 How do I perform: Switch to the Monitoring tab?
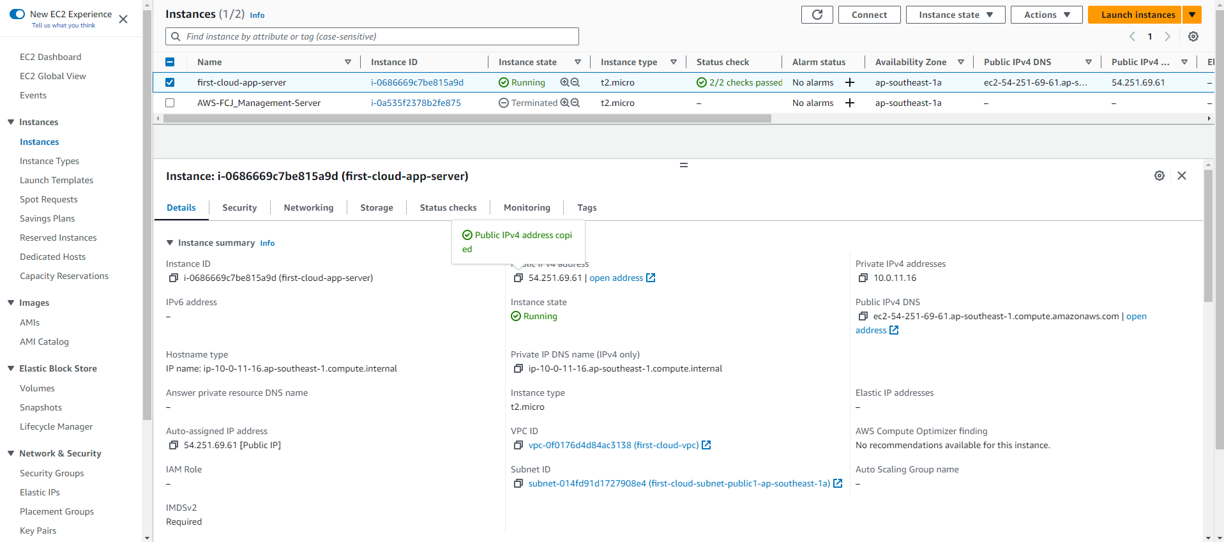click(527, 207)
